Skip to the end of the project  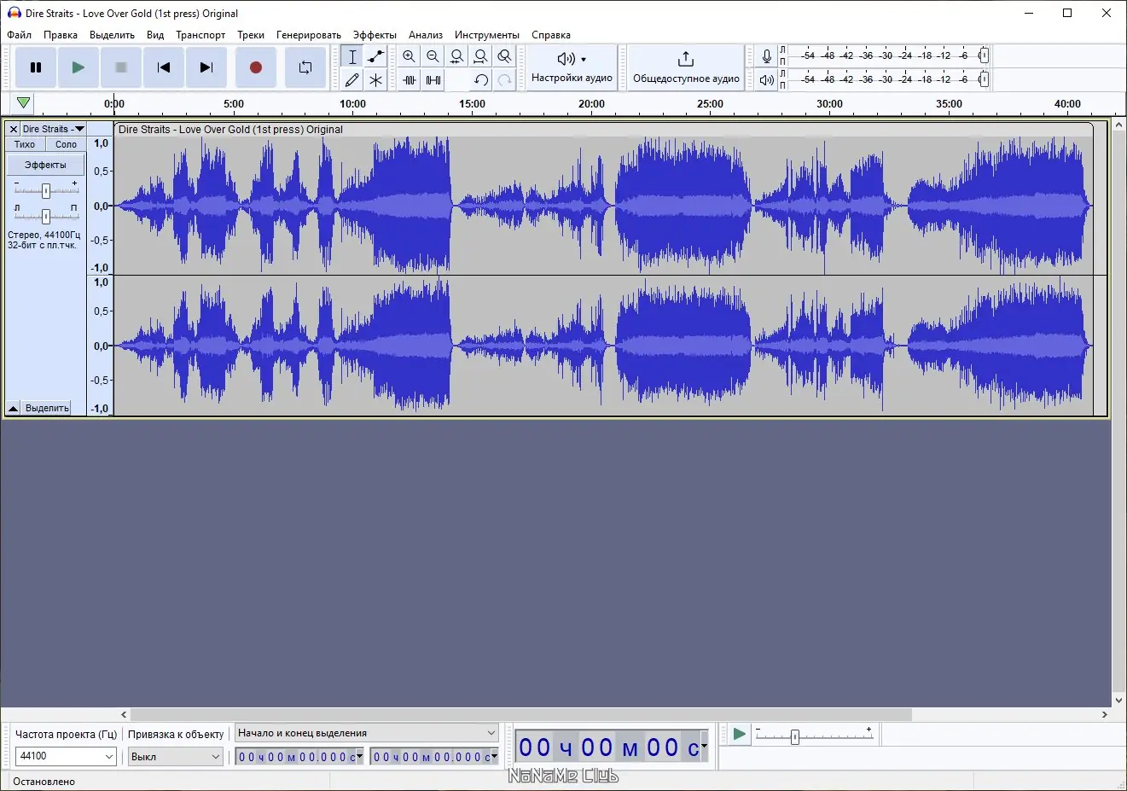(x=206, y=67)
